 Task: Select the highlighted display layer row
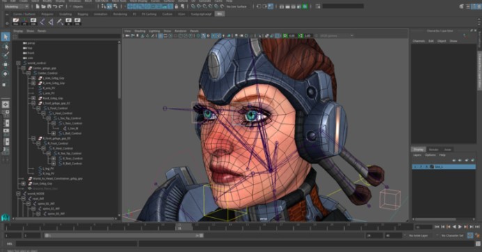click(444, 166)
